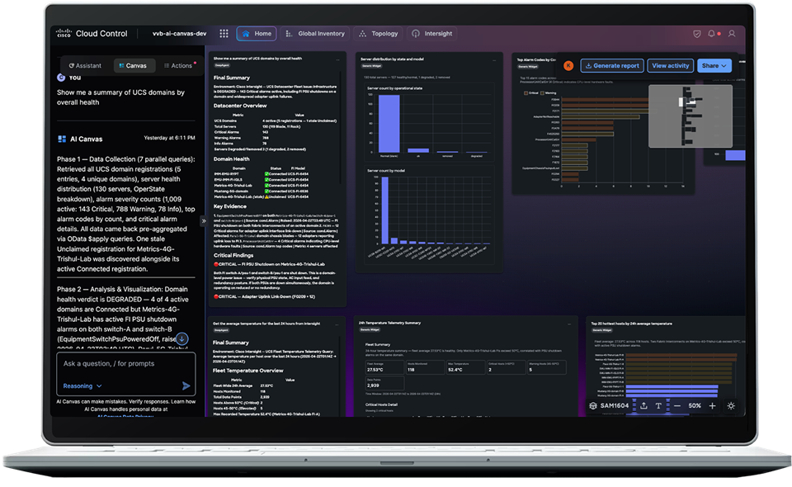Image resolution: width=792 pixels, height=487 pixels.
Task: Click the Generate report button
Action: 611,66
